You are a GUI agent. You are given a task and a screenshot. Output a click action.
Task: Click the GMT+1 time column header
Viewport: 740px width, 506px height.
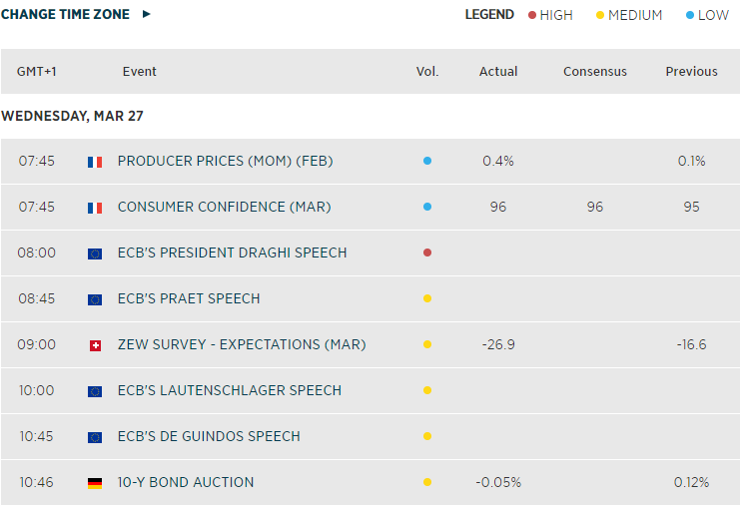[x=37, y=72]
